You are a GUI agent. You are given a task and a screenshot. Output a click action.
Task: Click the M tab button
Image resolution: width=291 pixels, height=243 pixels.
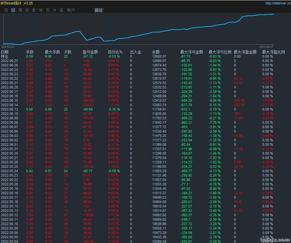tap(54, 10)
